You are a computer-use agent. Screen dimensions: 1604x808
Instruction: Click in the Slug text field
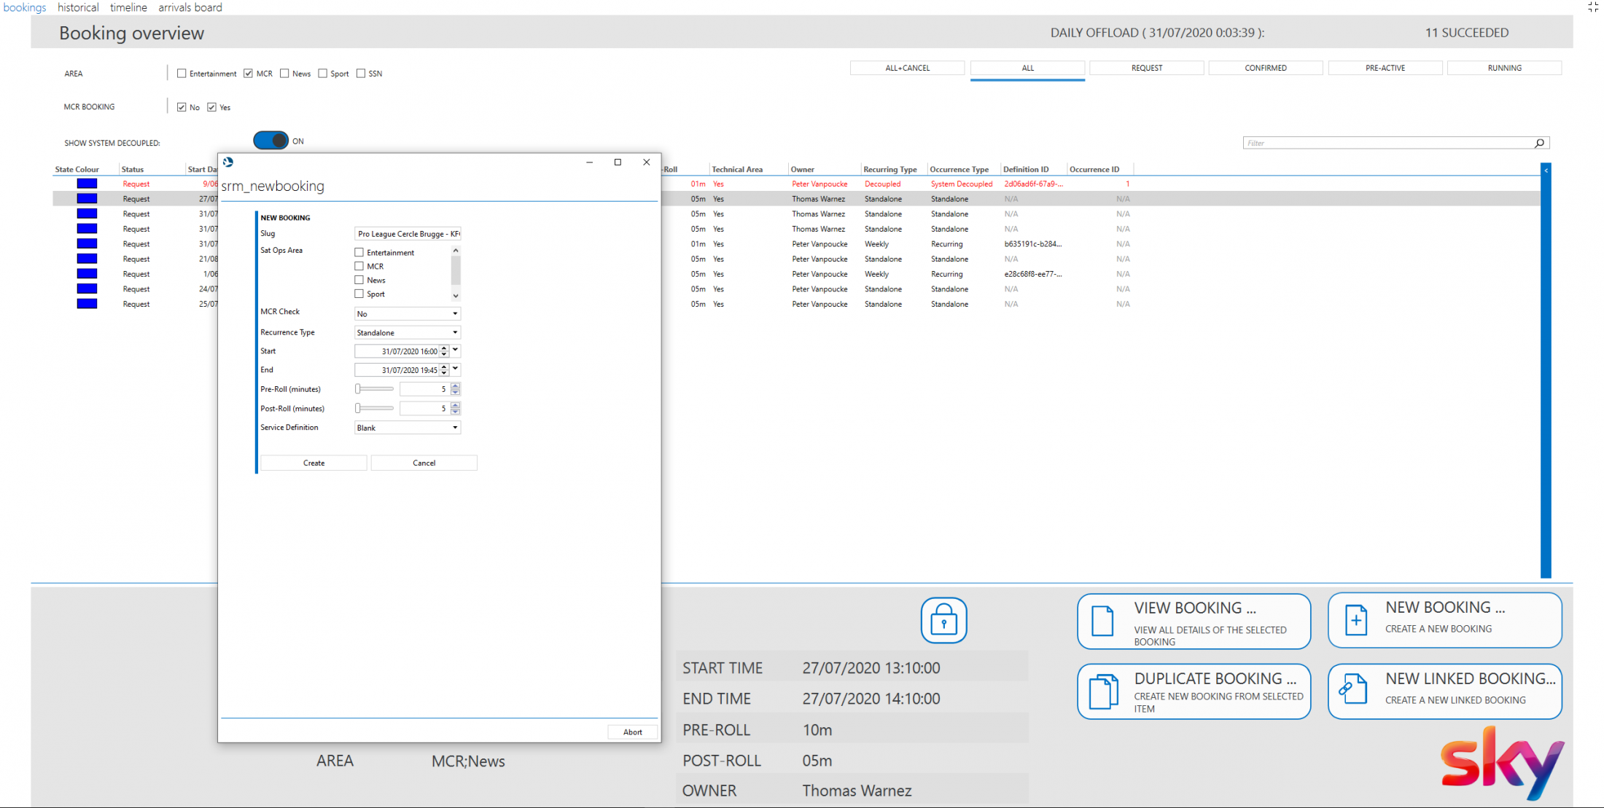pyautogui.click(x=408, y=234)
